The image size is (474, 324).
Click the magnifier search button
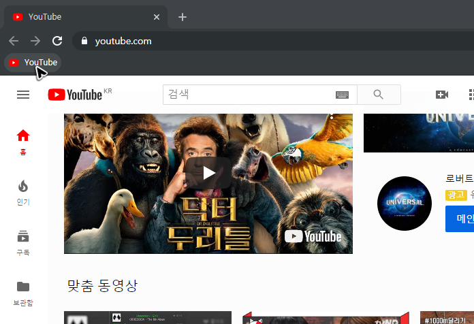click(x=379, y=95)
